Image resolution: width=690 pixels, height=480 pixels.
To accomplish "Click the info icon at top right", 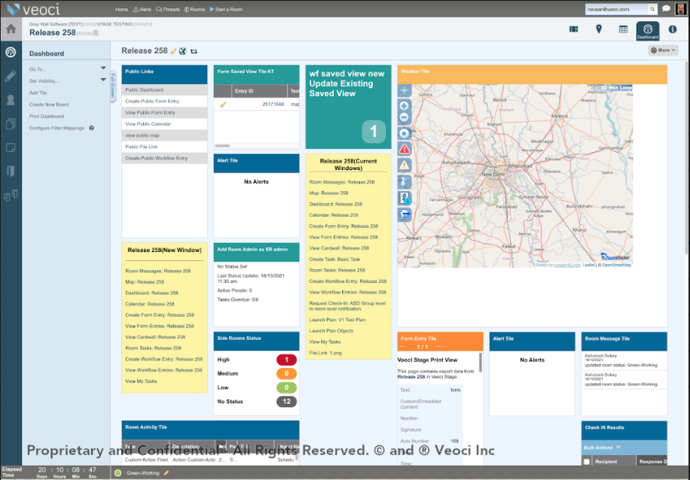I will pyautogui.click(x=671, y=29).
